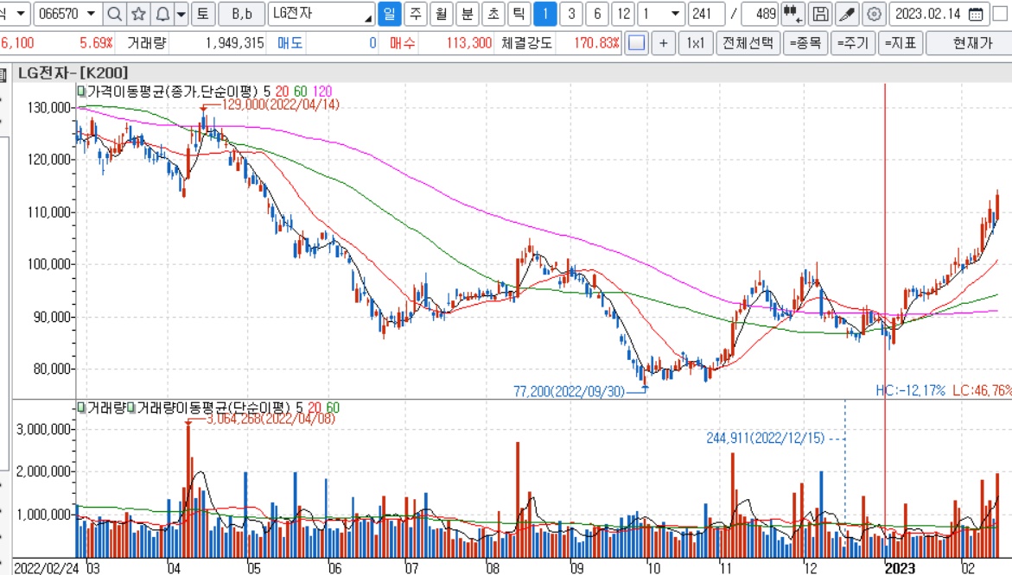Click the 2023 year marker on time axis
The width and height of the screenshot is (1012, 575).
(901, 568)
